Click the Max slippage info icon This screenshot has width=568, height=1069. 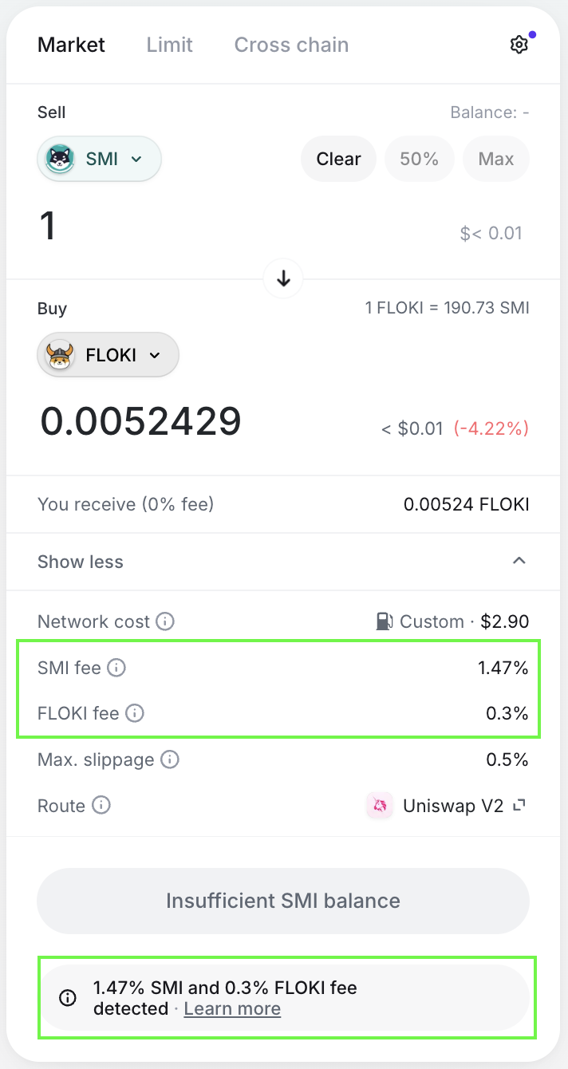(169, 760)
